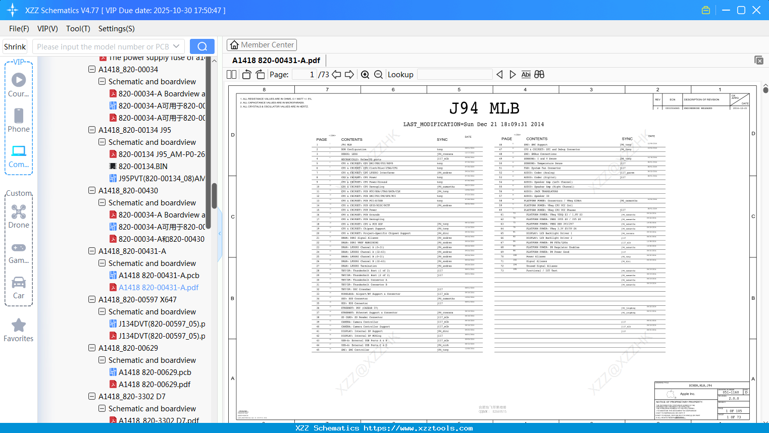Open A1418 820-00629.pcb file
Screen dimensions: 769x433
pos(155,372)
